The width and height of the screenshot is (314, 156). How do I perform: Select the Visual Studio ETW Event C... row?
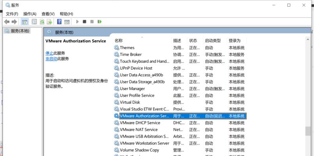point(180,109)
